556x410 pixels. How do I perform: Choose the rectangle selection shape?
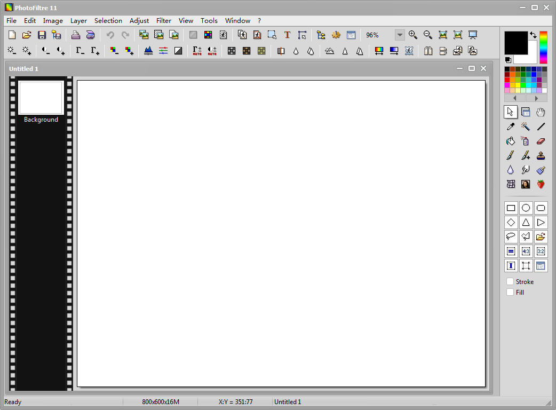click(x=511, y=208)
